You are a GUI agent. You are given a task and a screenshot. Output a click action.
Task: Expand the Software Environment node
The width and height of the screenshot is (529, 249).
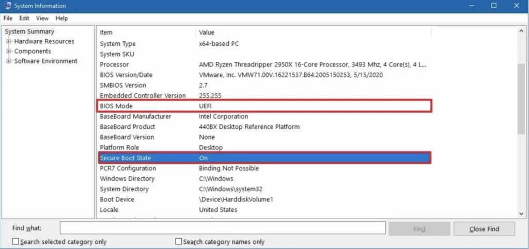(x=8, y=61)
